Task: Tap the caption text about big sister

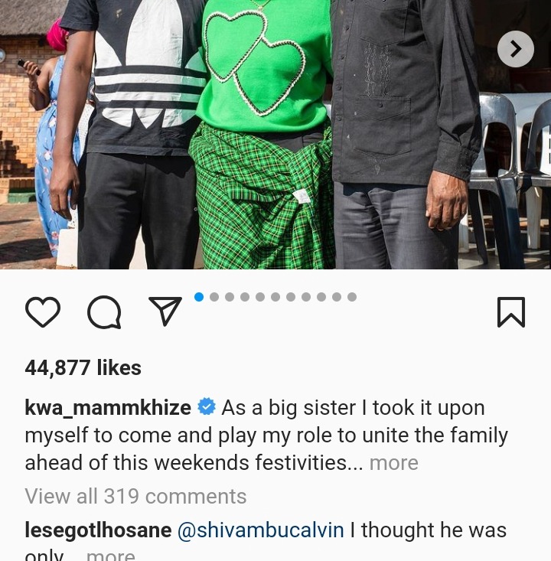Action: pyautogui.click(x=266, y=435)
